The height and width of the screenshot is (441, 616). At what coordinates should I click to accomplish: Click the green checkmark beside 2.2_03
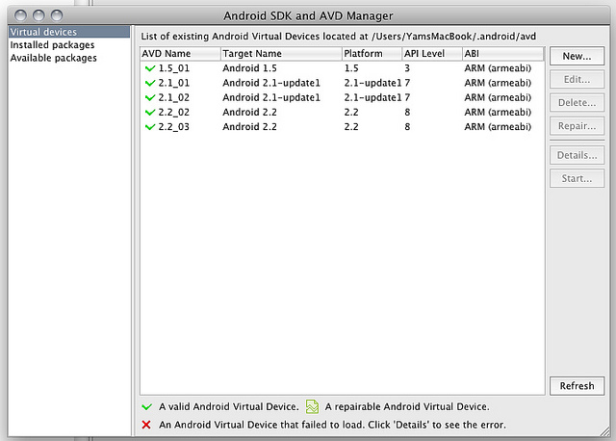(150, 127)
